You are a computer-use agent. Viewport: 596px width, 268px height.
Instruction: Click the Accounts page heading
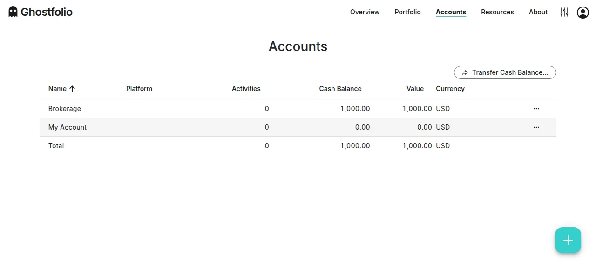pos(298,46)
